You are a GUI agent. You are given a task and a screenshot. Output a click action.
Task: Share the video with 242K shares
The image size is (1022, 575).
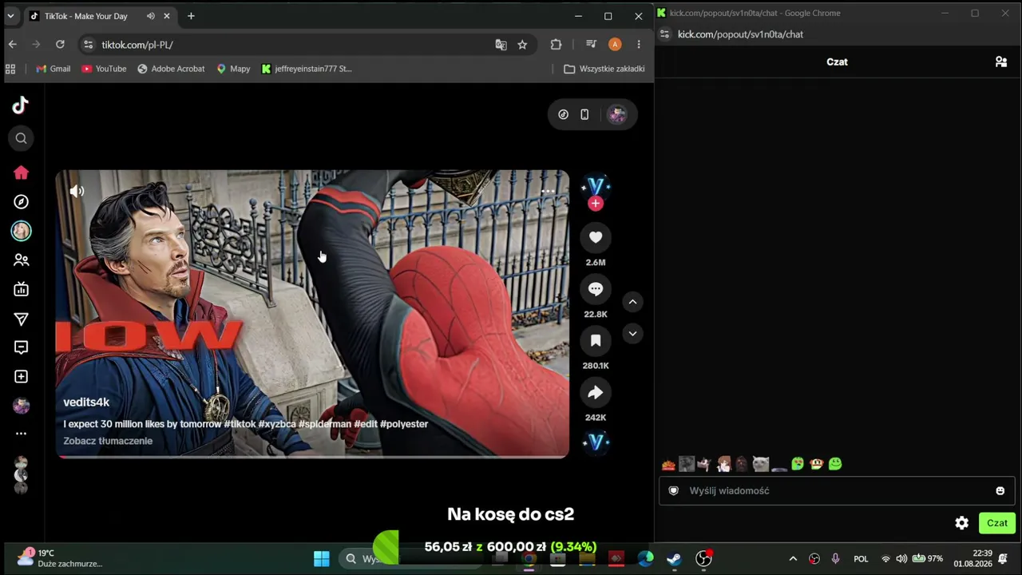[596, 393]
